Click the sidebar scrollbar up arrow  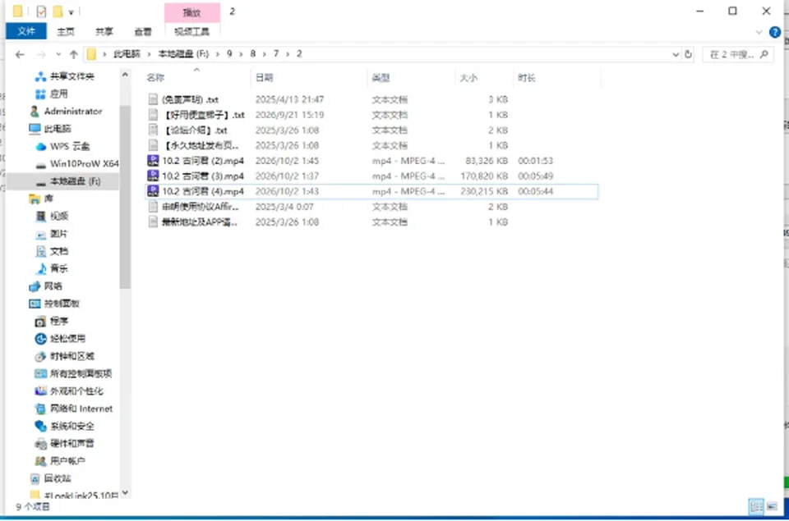(125, 75)
